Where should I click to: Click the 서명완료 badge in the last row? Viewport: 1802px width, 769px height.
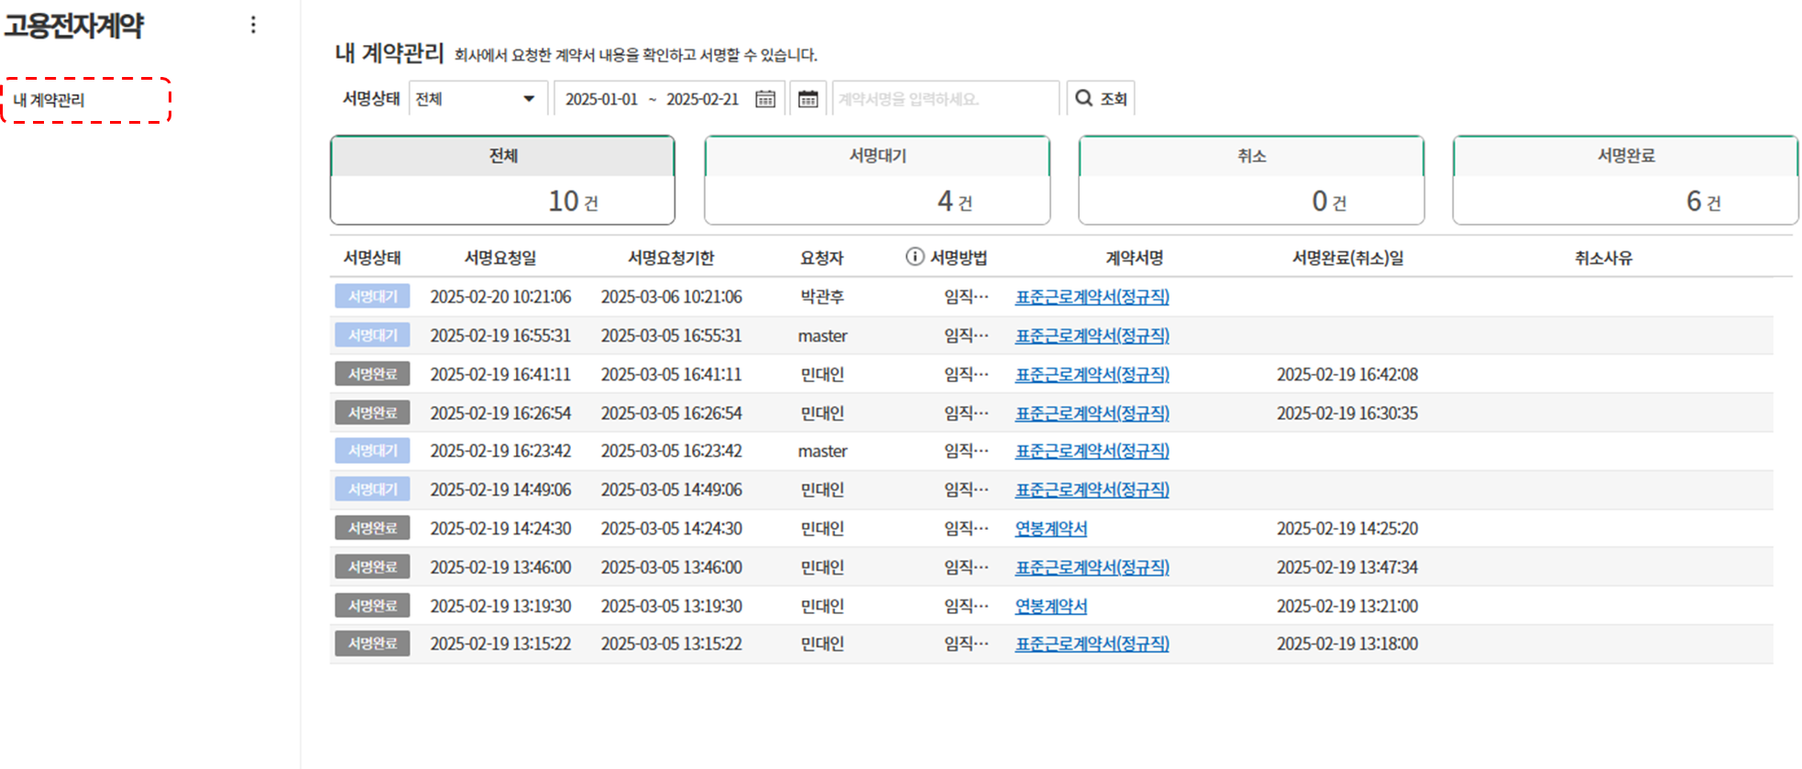click(x=372, y=643)
